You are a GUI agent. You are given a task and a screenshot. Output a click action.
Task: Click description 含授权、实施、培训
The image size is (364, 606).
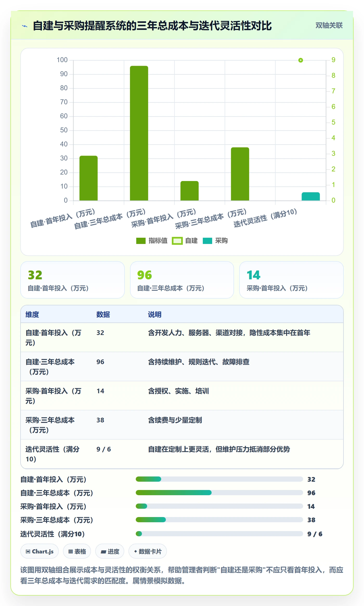(x=178, y=391)
